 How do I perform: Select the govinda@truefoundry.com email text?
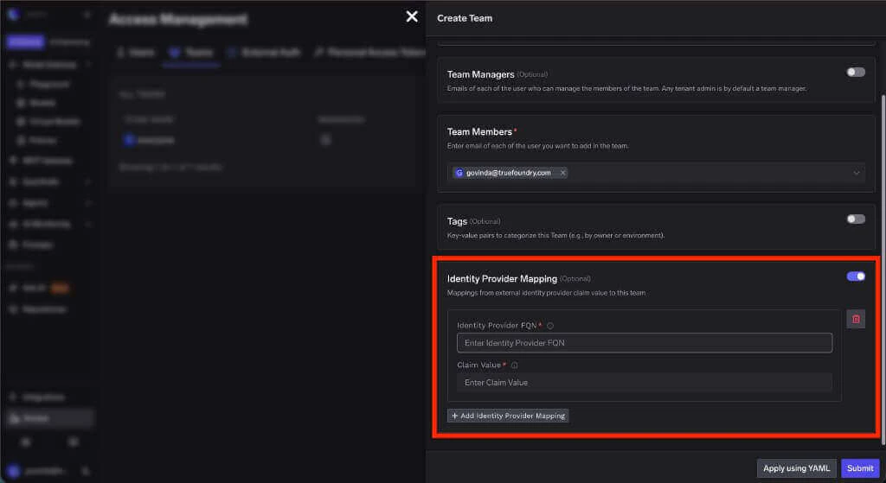(x=508, y=173)
